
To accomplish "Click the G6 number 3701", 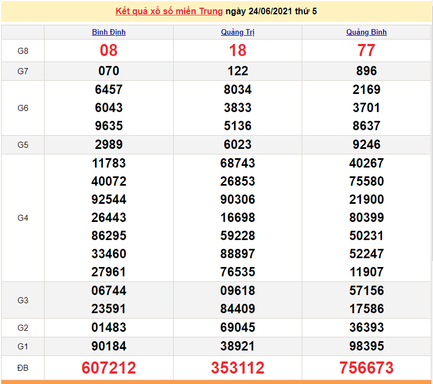I will 367,108.
